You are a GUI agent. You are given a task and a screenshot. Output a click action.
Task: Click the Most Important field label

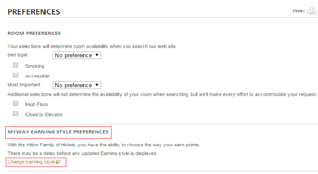(25, 85)
